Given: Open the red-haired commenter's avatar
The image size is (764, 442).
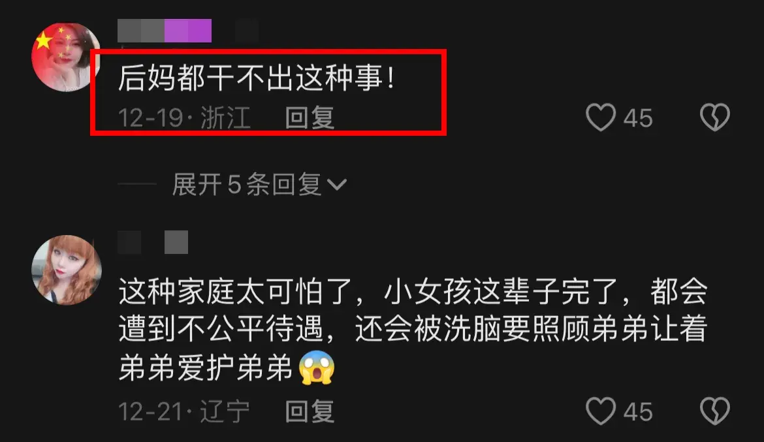Looking at the screenshot, I should 66,270.
